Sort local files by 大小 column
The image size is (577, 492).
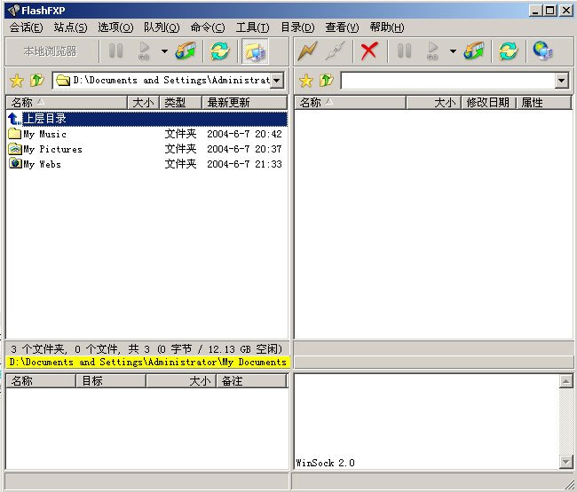click(143, 102)
